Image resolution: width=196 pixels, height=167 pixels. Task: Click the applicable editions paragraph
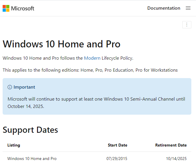point(90,70)
